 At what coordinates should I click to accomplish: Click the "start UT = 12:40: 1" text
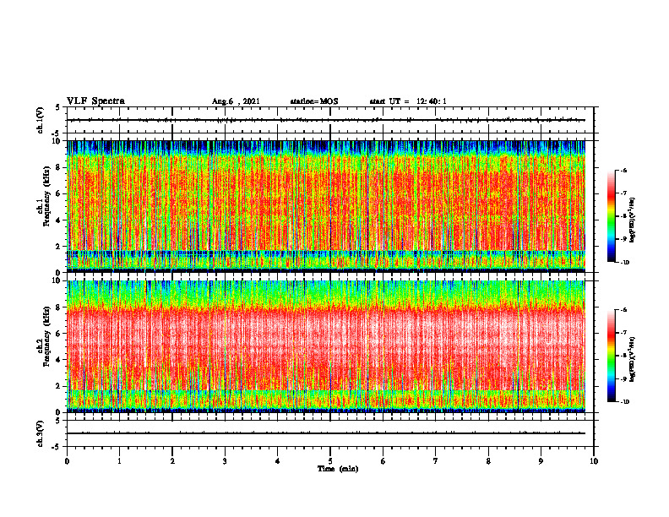[x=408, y=101]
